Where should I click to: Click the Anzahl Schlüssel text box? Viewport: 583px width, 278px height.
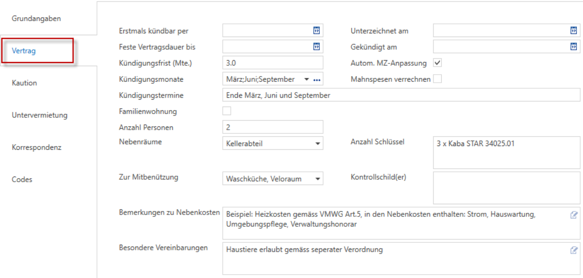tap(507, 152)
